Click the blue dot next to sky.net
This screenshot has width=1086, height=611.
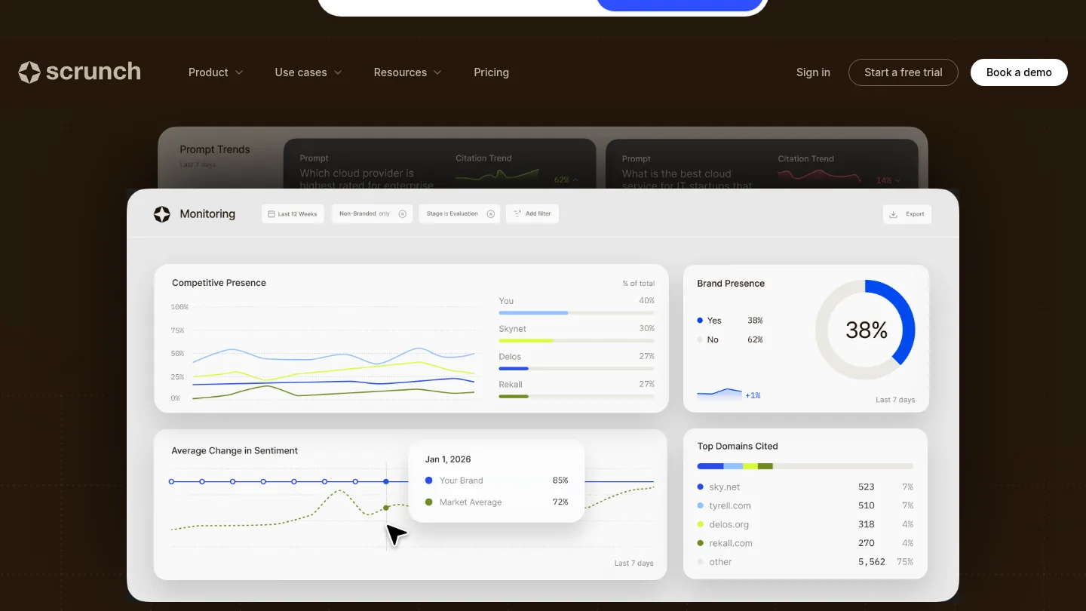(701, 487)
